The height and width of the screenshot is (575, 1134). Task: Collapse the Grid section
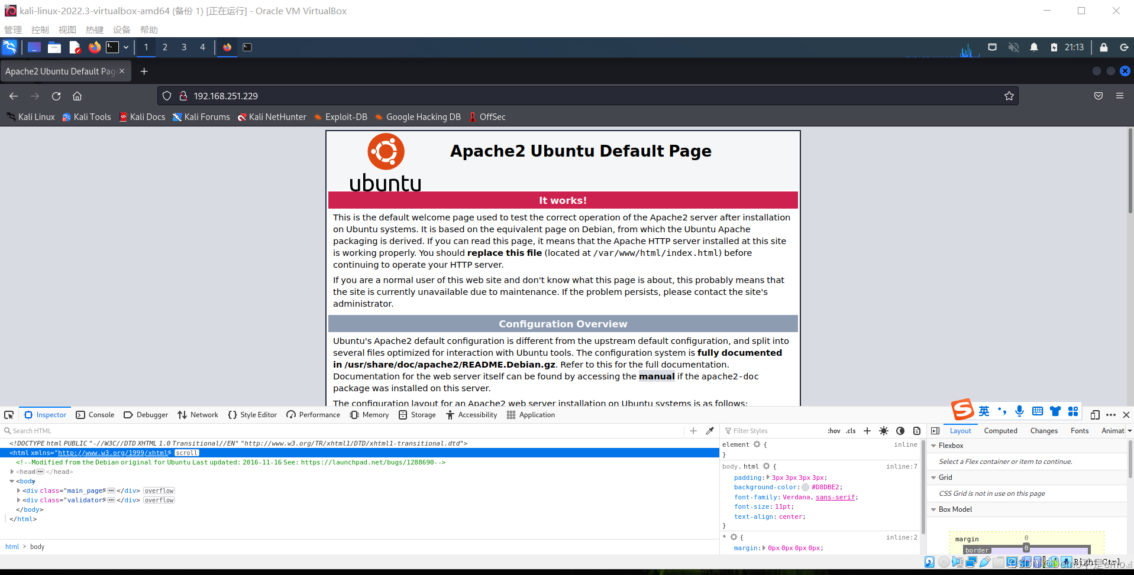click(x=934, y=477)
